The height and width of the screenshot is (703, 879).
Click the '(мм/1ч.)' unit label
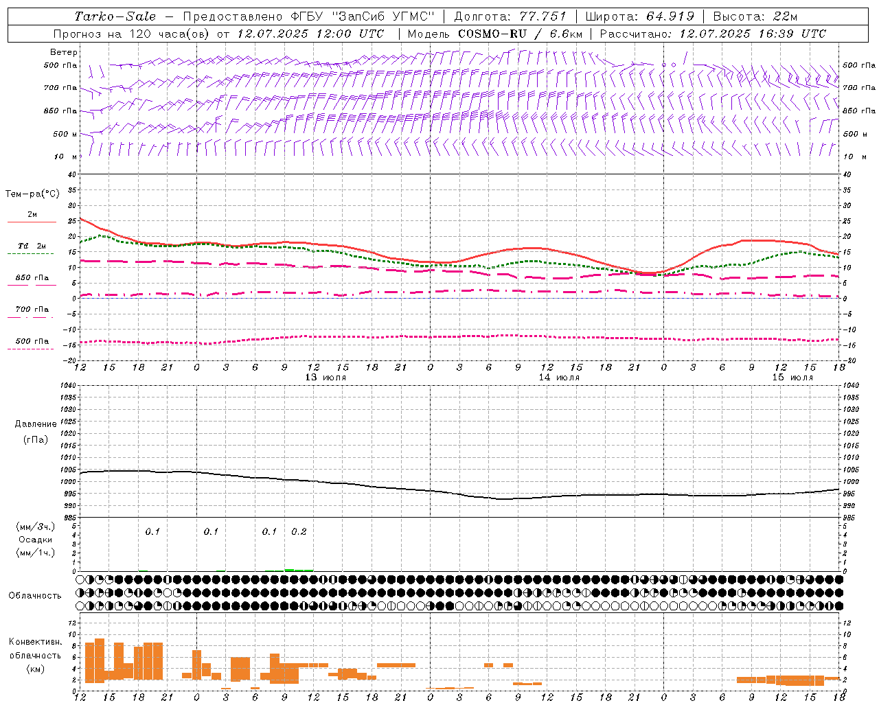pos(36,552)
